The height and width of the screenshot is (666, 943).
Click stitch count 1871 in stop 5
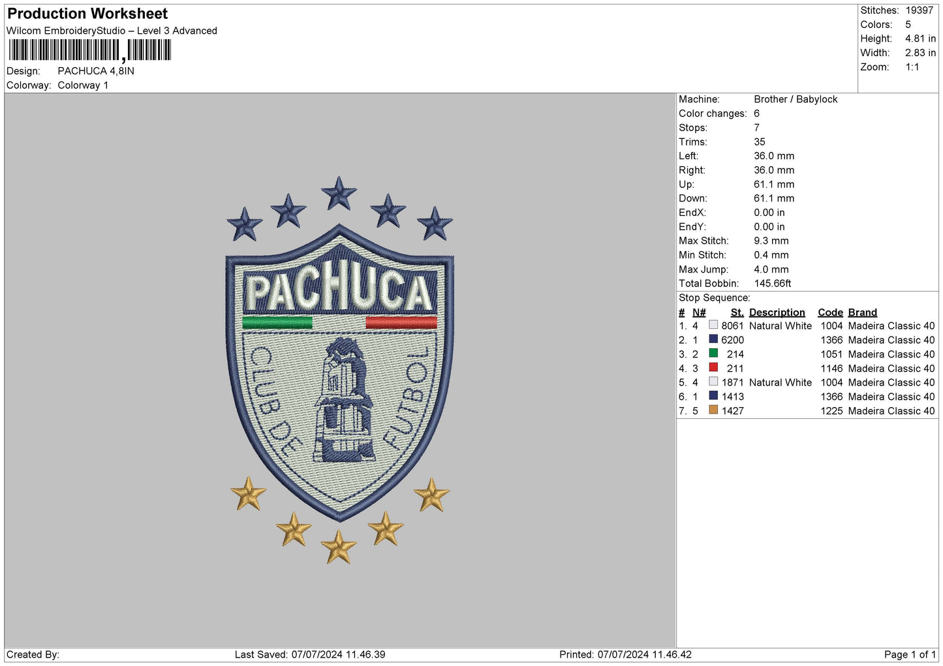[732, 382]
